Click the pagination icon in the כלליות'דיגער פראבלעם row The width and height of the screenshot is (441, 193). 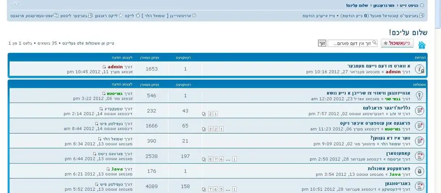[204, 114]
